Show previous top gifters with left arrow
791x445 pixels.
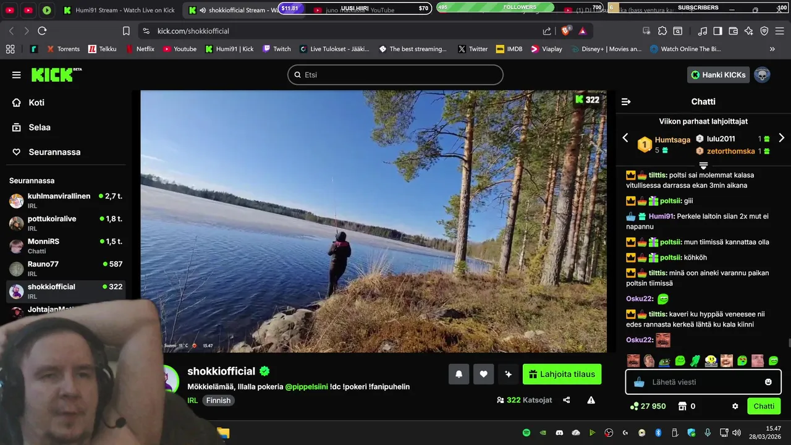(625, 138)
